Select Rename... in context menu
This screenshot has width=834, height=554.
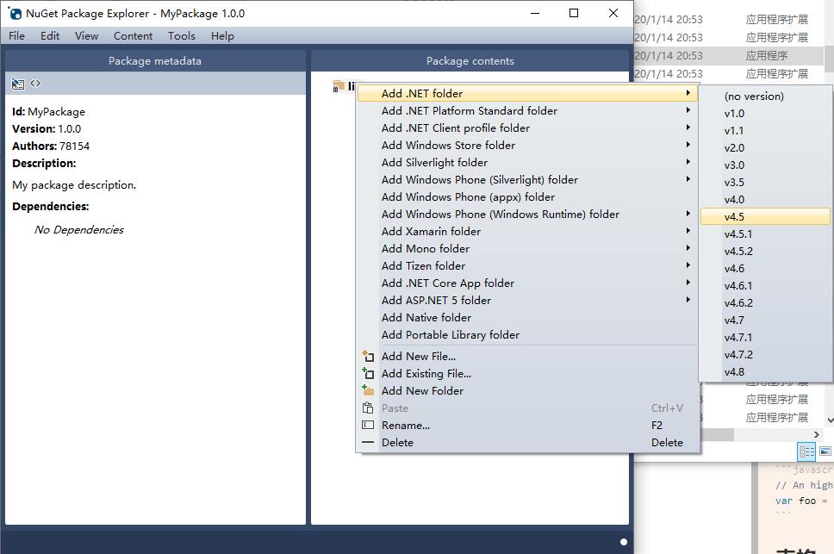coord(527,426)
